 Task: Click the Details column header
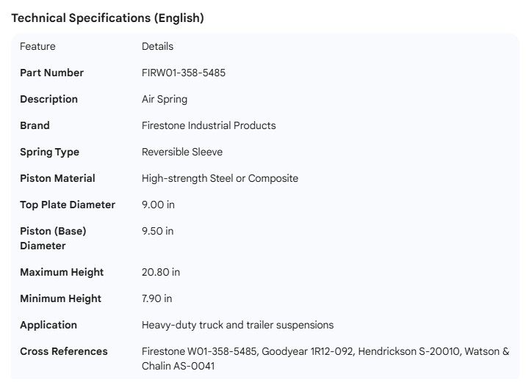point(157,46)
